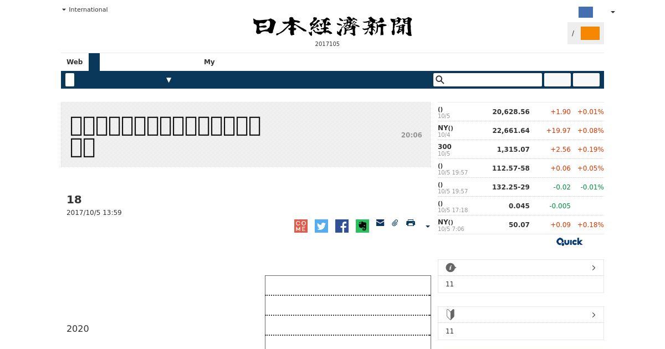Share article via the COMEMO icon

pos(301,226)
